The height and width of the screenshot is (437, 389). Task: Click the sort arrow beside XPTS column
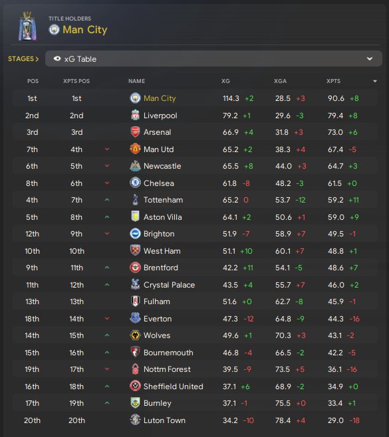pos(375,81)
